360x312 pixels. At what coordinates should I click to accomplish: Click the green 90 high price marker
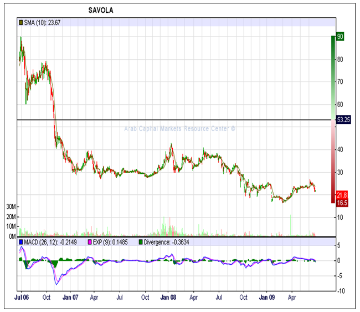point(341,37)
